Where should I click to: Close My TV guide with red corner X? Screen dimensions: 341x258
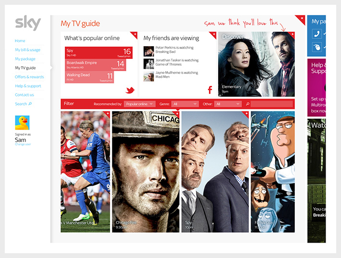click(302, 18)
